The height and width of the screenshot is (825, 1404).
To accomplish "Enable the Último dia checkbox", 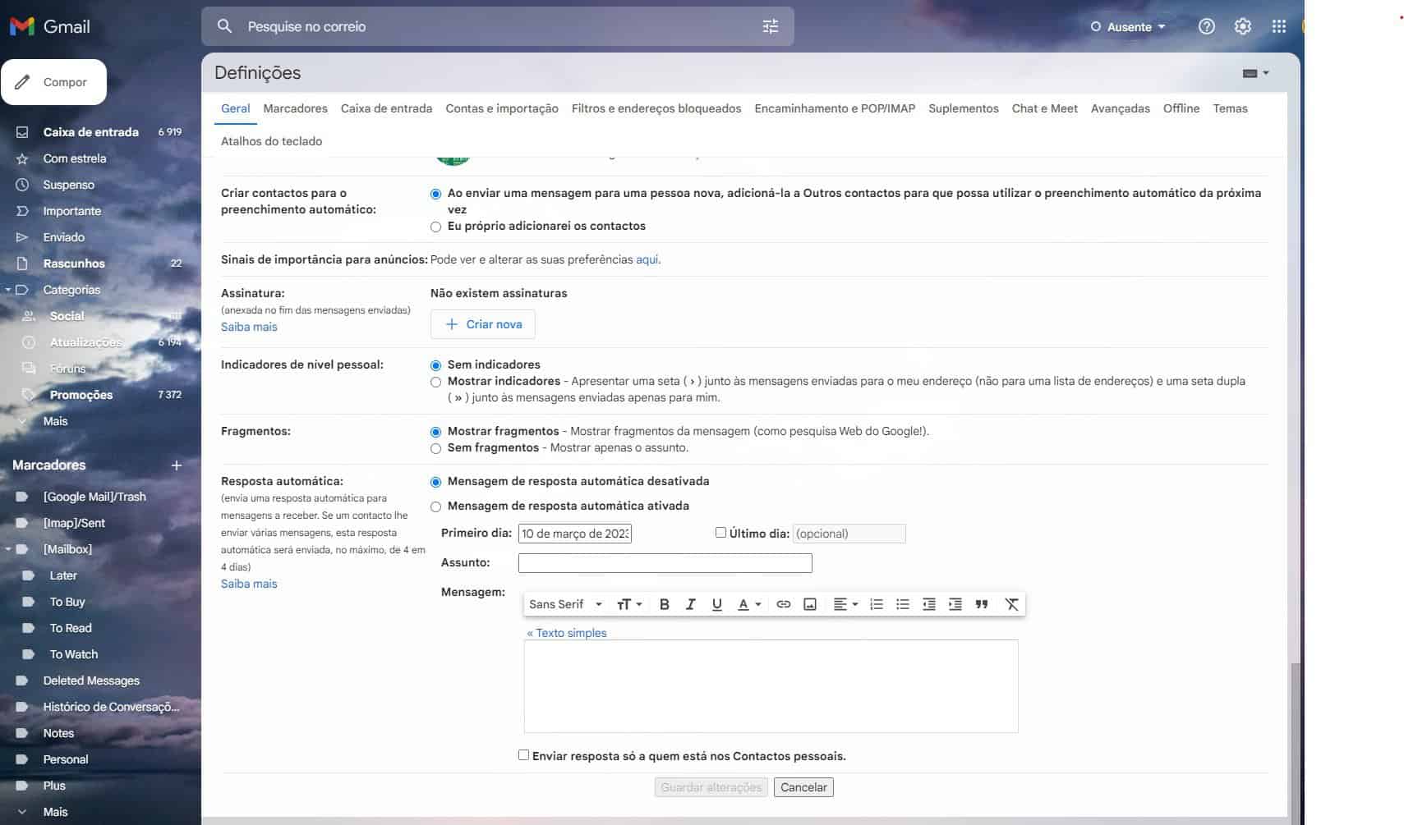I will click(720, 533).
